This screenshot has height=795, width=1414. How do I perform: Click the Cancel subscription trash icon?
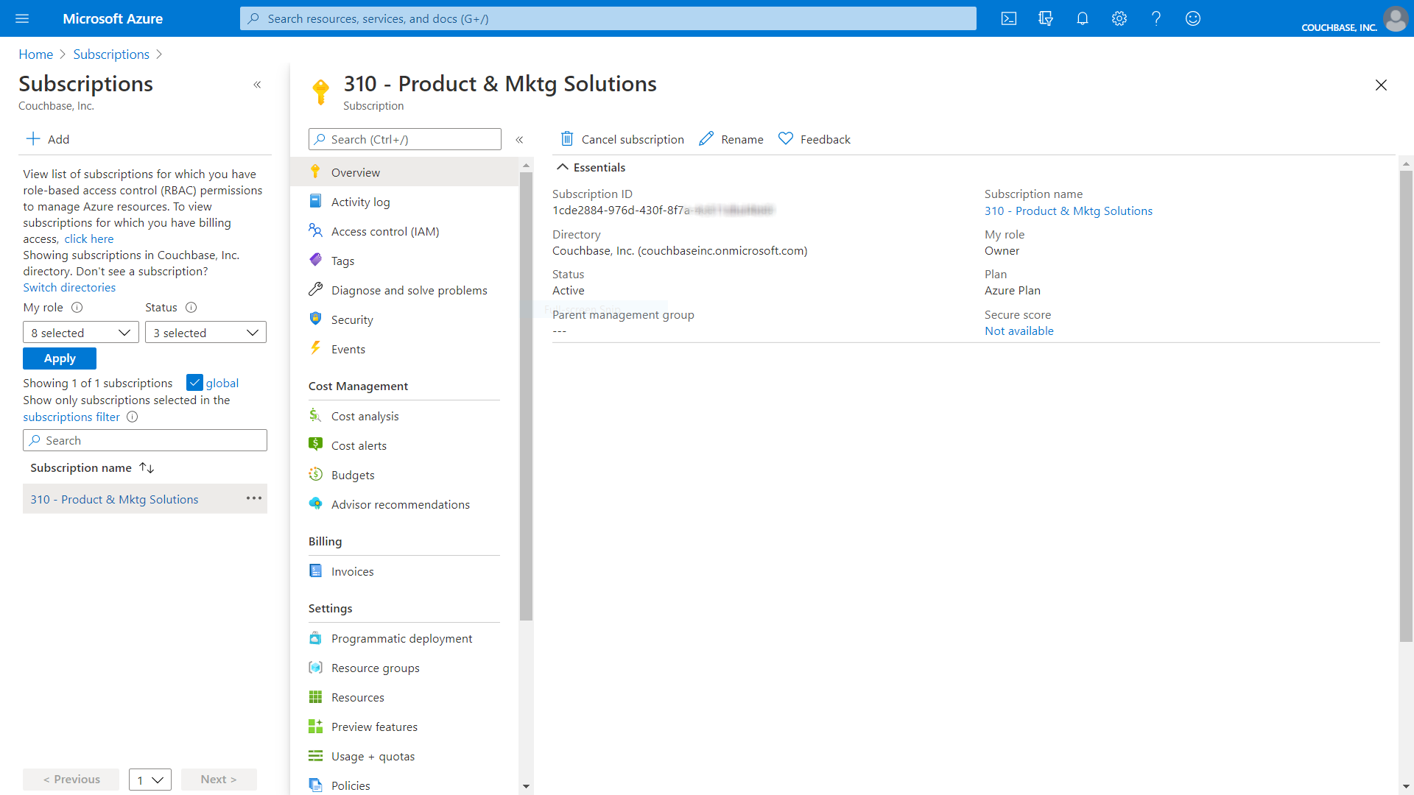point(567,138)
